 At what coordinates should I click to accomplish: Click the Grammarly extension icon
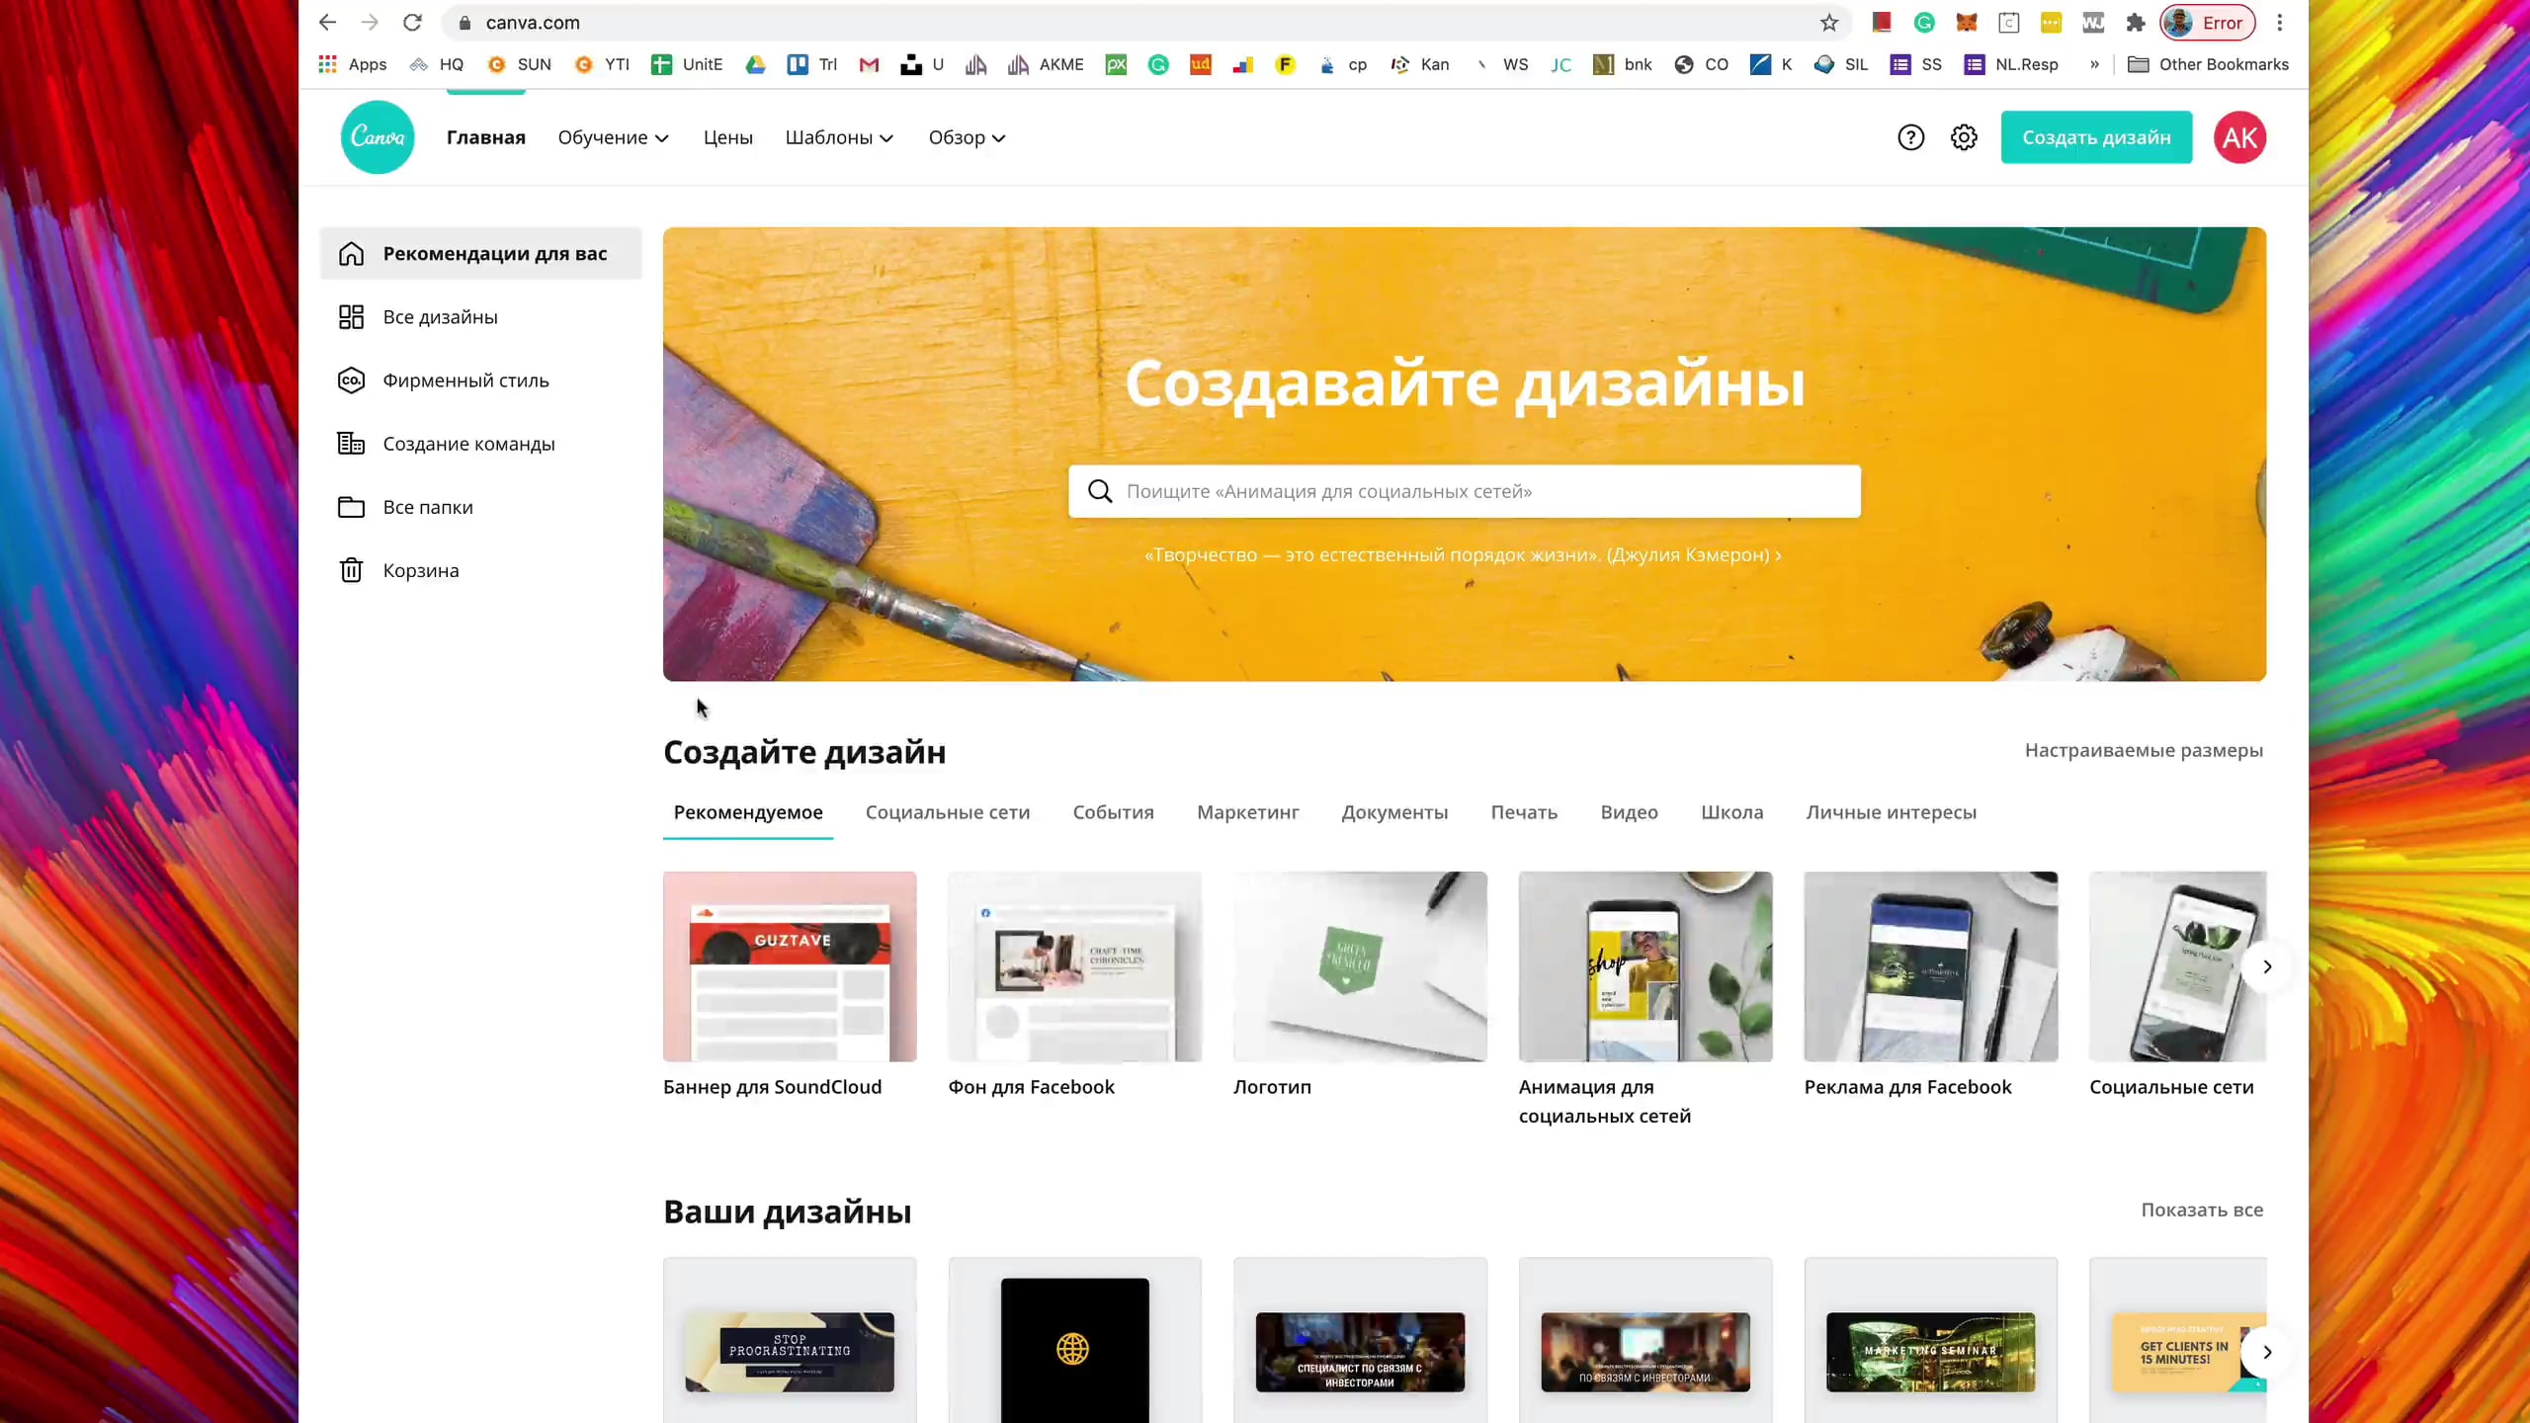pyautogui.click(x=1924, y=23)
